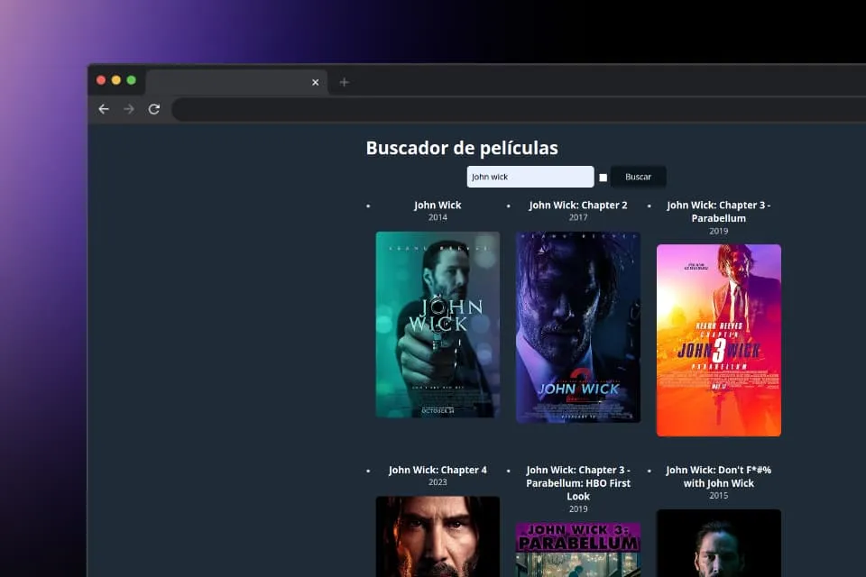Navigate back using the browser arrow
The image size is (866, 577).
click(x=104, y=108)
